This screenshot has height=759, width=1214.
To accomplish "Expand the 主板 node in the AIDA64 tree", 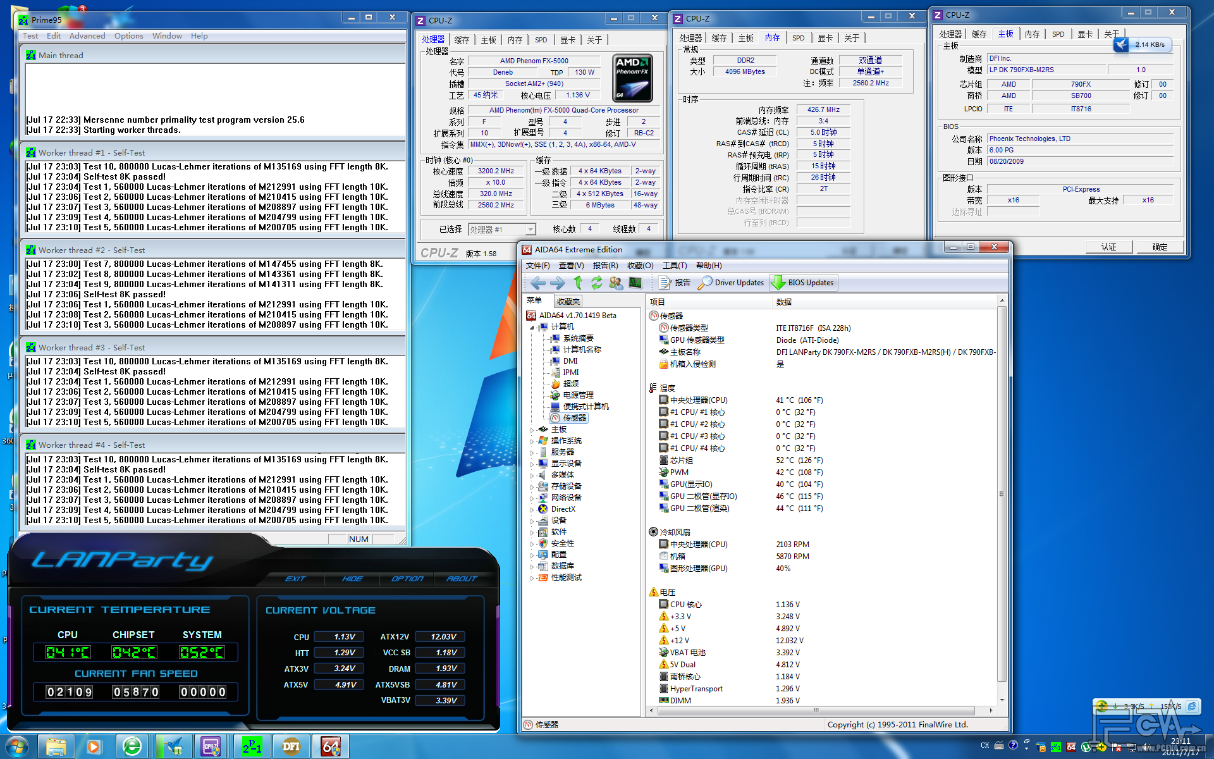I will click(532, 429).
